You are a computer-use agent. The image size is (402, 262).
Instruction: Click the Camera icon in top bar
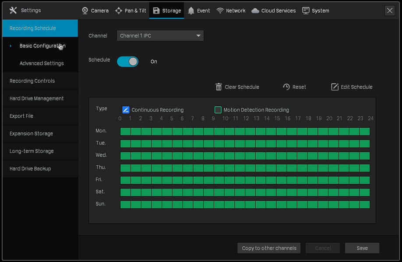point(85,10)
